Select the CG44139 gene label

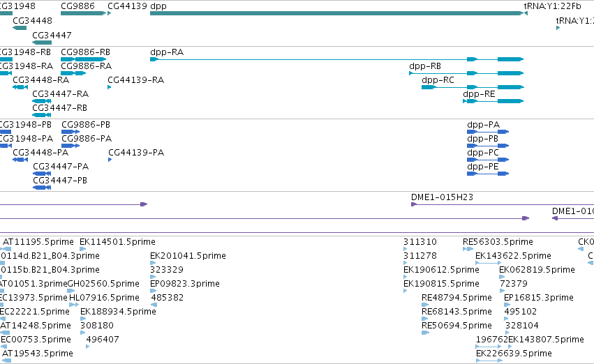pos(127,6)
